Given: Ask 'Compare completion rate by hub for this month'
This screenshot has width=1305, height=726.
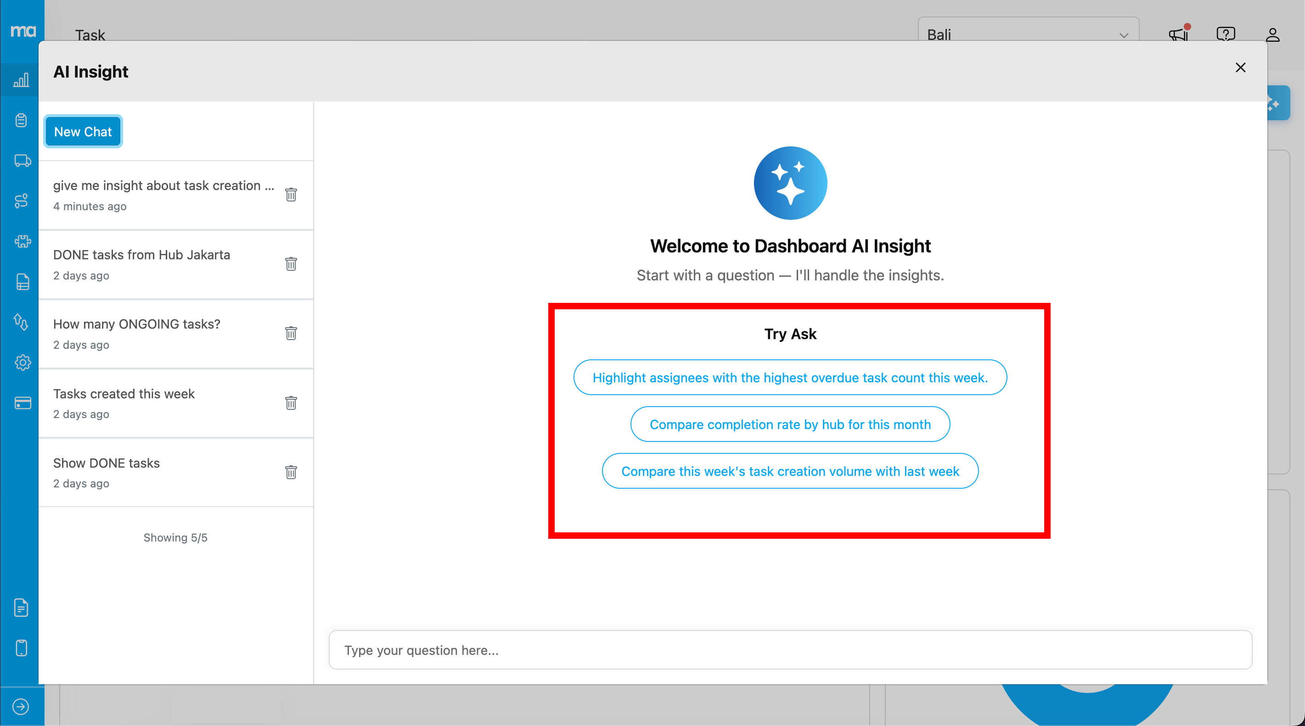Looking at the screenshot, I should point(790,424).
